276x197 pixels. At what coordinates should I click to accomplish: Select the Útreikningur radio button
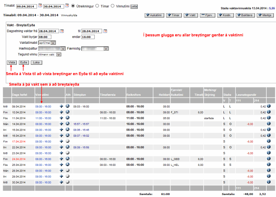(x=73, y=6)
